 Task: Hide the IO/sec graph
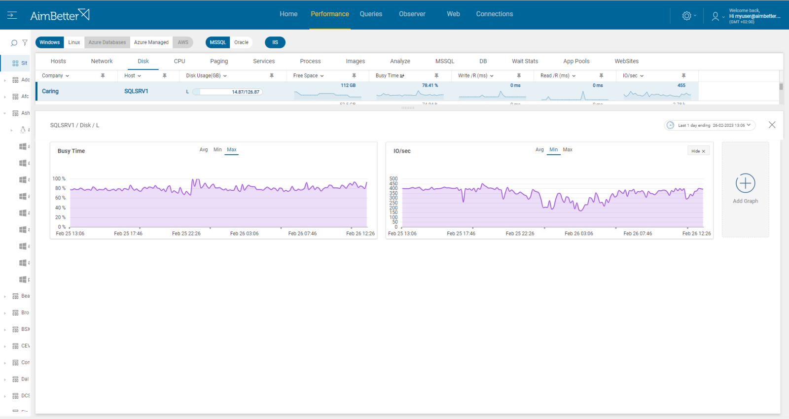[x=698, y=151]
